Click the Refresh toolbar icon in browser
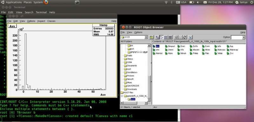Viewport: 254px width, 122px height. (185, 37)
